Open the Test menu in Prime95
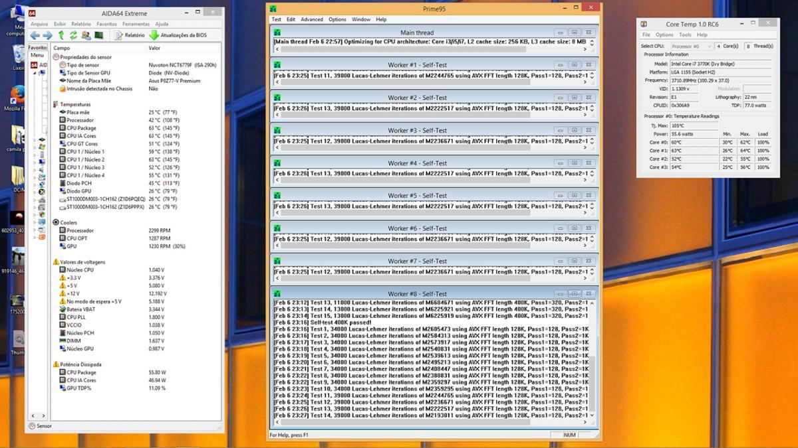 coord(277,19)
